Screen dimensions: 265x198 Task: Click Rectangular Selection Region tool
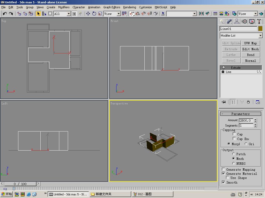(x=50, y=14)
